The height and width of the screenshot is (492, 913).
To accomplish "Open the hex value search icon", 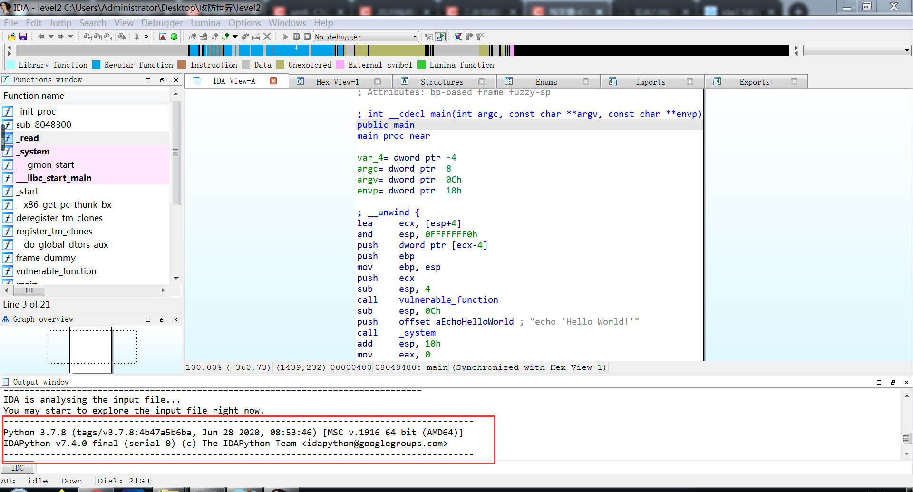I will pyautogui.click(x=108, y=37).
